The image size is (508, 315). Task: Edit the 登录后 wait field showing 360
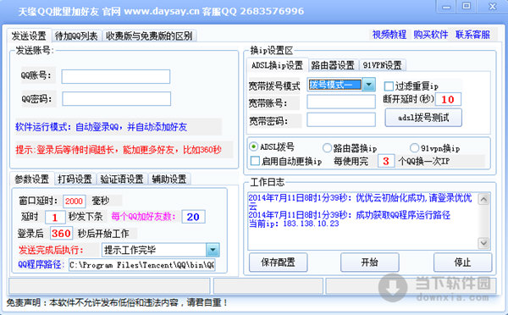[61, 234]
